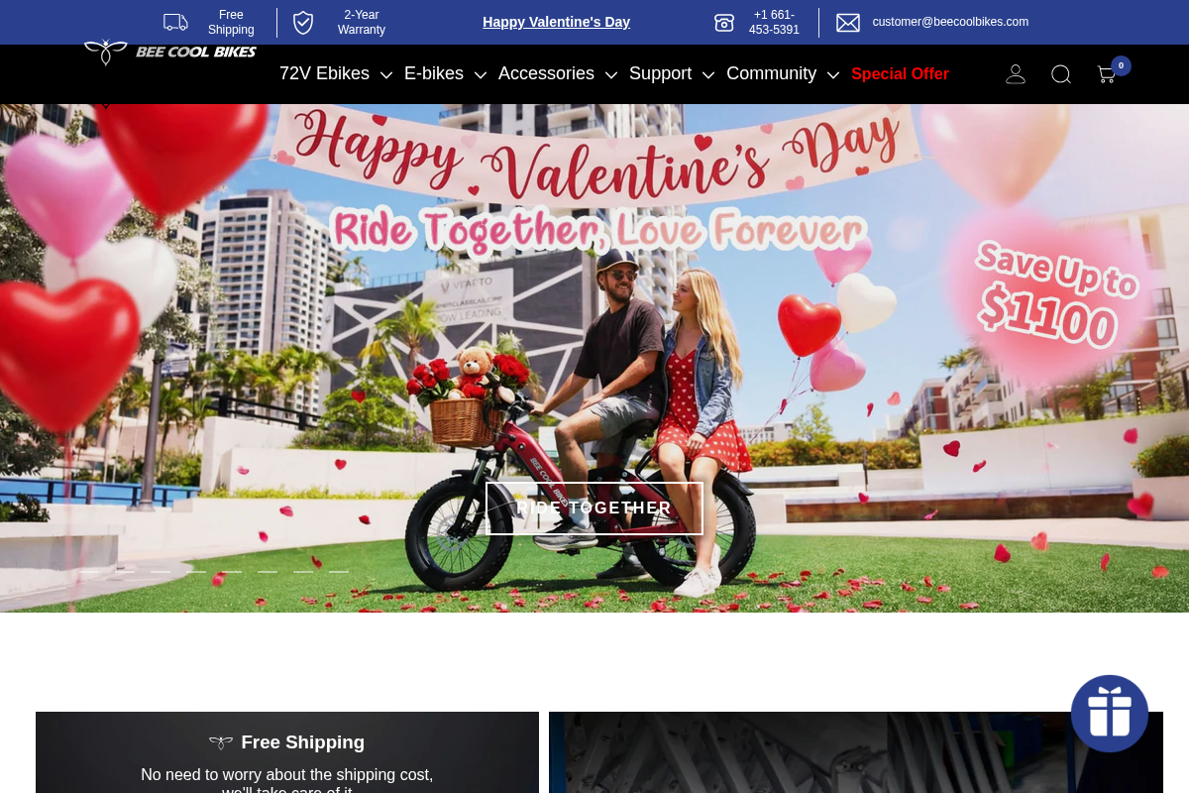1189x793 pixels.
Task: Click the Special Offer nav link
Action: (900, 73)
